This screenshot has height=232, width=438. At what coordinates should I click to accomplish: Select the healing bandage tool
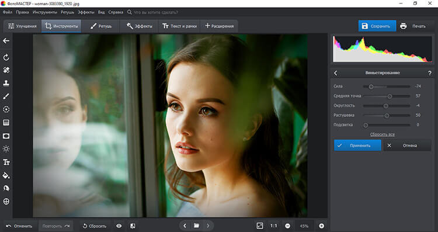(6, 70)
